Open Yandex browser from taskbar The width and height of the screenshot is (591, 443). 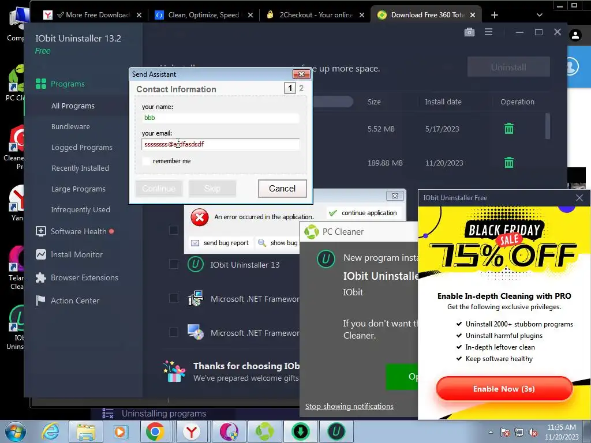[x=192, y=431]
